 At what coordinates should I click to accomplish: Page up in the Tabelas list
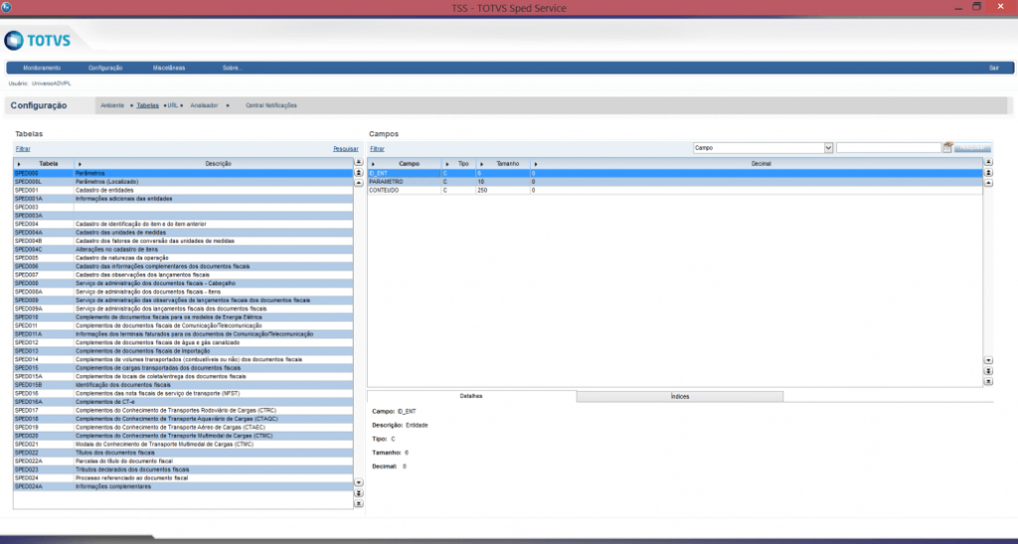358,173
